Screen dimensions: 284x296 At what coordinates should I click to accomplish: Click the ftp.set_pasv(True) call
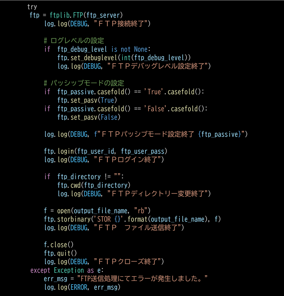87,100
